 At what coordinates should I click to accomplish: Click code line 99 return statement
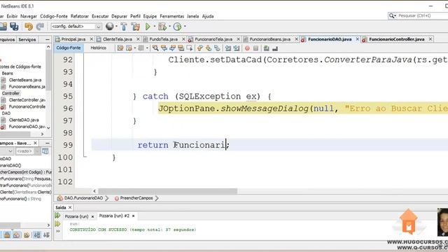click(183, 145)
